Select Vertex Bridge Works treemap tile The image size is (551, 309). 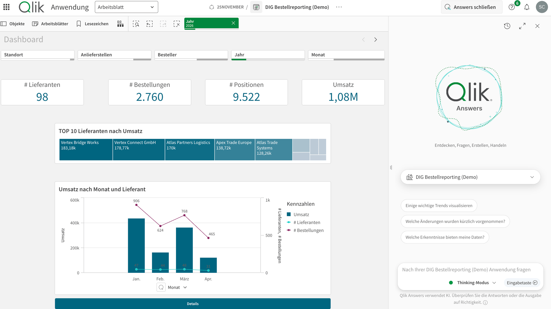pos(86,150)
